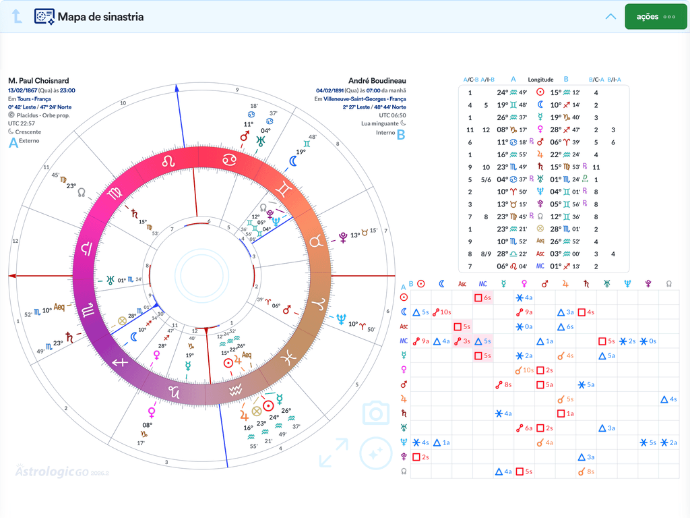
Task: Click the Asc column header in aspect grid
Action: click(462, 284)
